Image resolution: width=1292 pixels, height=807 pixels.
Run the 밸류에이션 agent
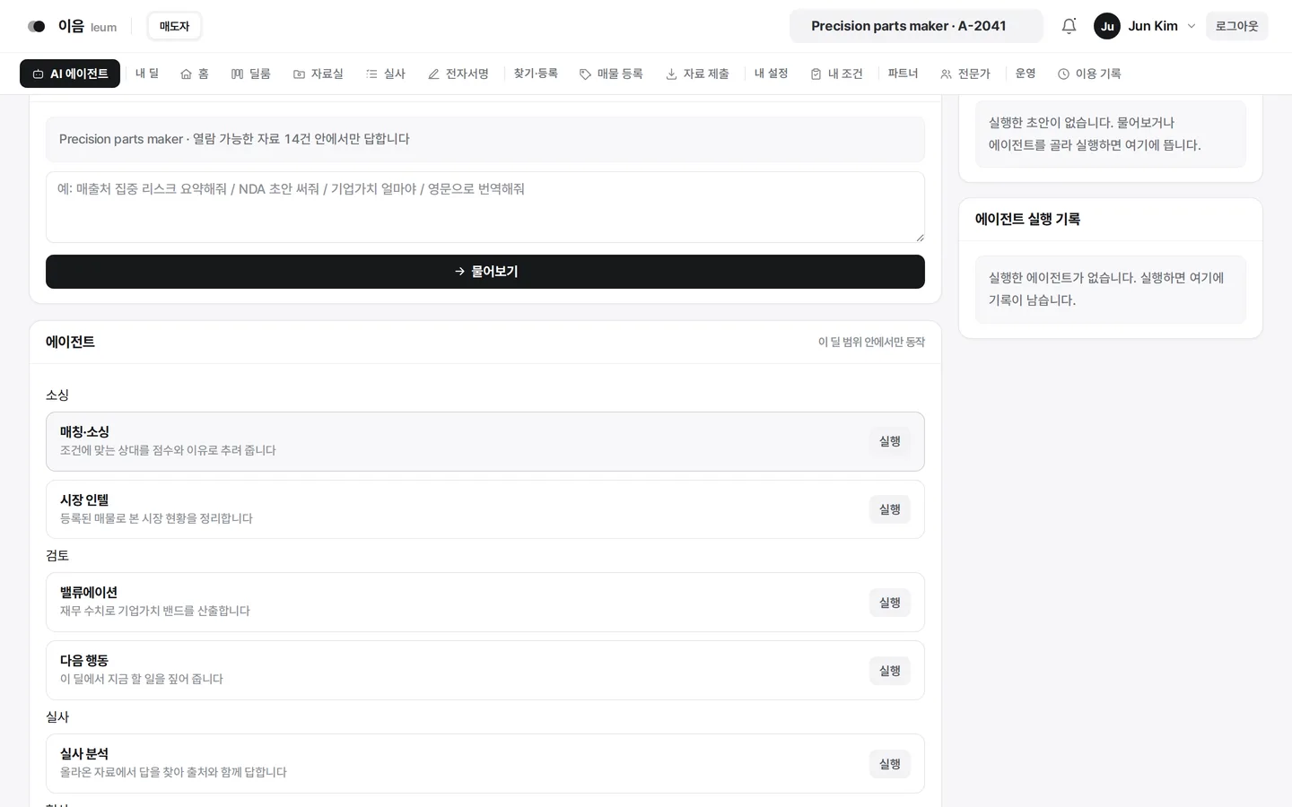(889, 603)
